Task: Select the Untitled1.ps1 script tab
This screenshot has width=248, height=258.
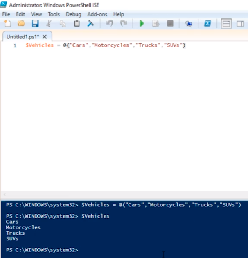Action: coord(23,36)
